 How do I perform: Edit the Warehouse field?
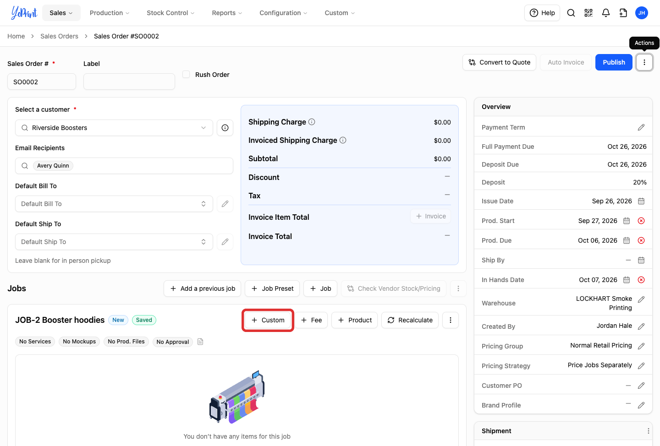(x=641, y=299)
